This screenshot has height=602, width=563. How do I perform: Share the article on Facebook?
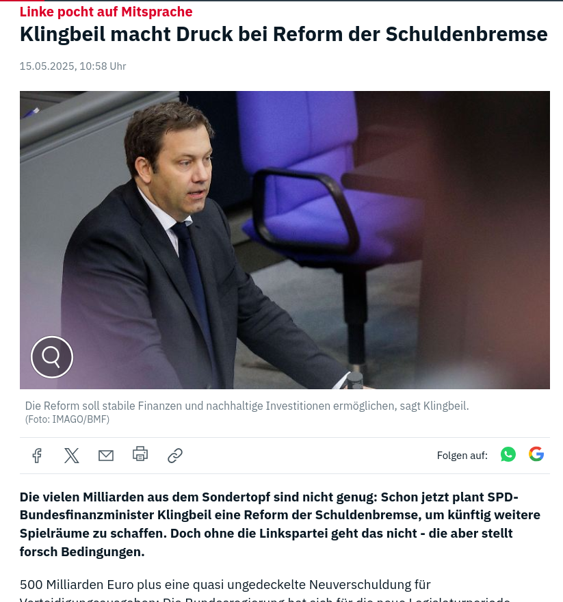pyautogui.click(x=37, y=456)
